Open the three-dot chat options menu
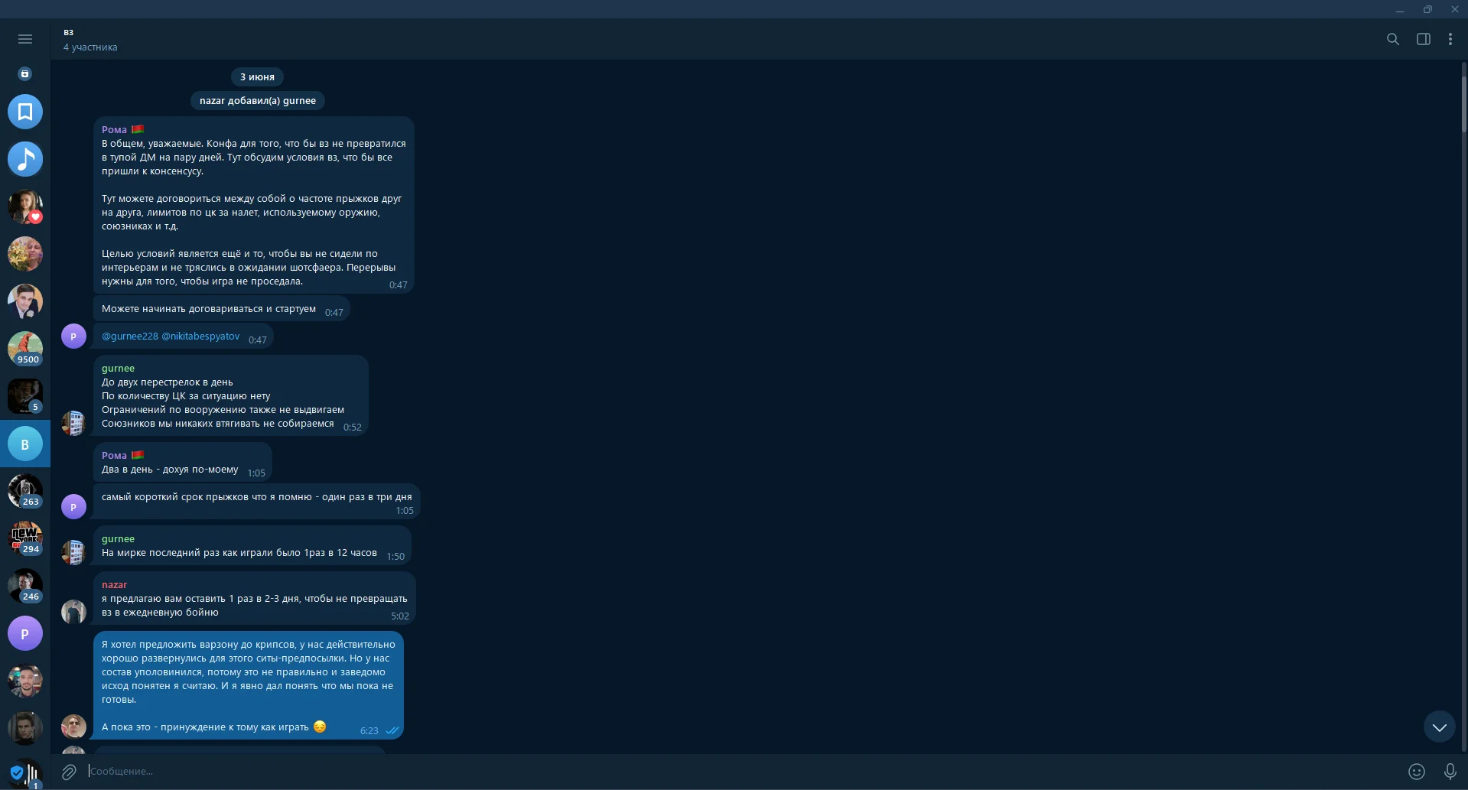This screenshot has height=790, width=1468. click(x=1450, y=39)
